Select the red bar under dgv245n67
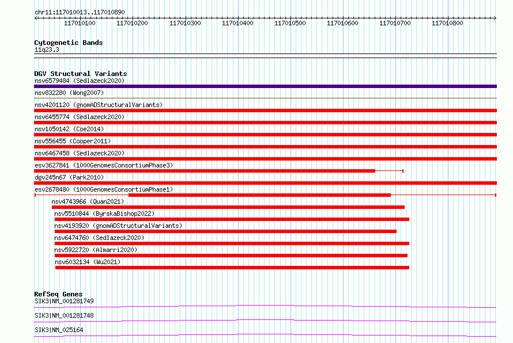513x343 pixels. pos(265,183)
